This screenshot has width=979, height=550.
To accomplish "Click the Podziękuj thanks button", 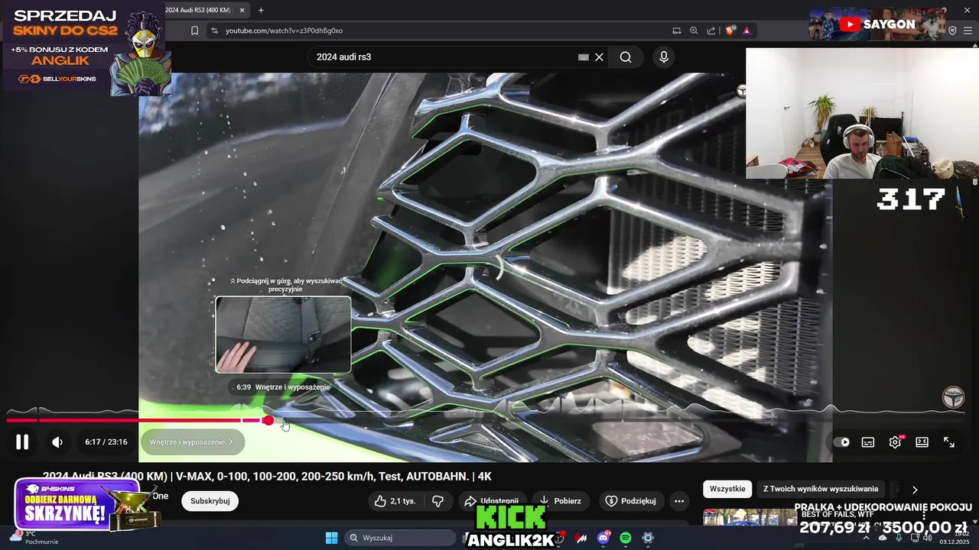I will pos(630,501).
